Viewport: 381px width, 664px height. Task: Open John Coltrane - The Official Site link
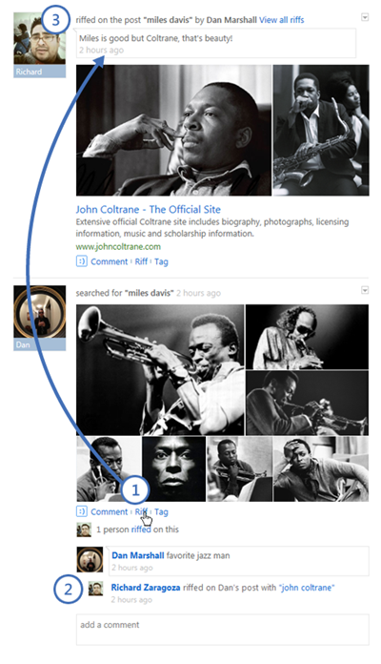point(148,209)
